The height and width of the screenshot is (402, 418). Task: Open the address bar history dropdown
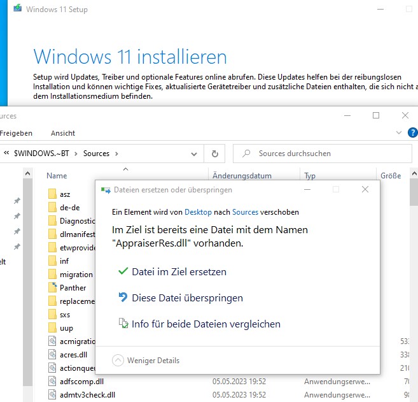(x=194, y=154)
